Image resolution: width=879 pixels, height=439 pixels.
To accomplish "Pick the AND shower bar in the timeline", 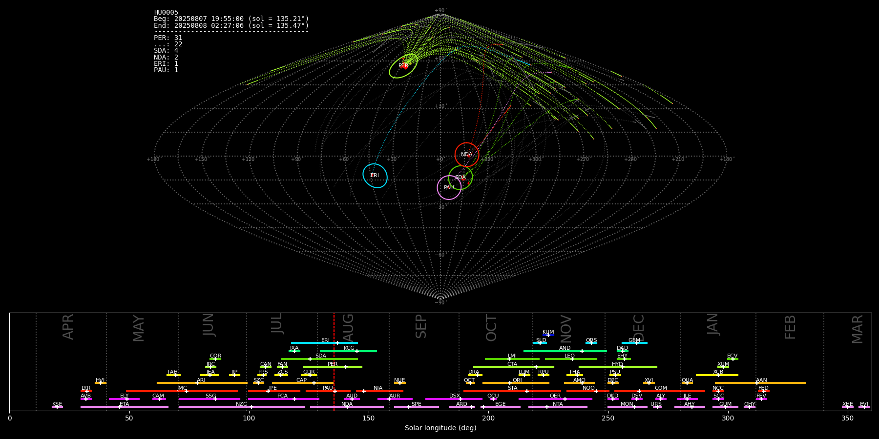I will (565, 351).
